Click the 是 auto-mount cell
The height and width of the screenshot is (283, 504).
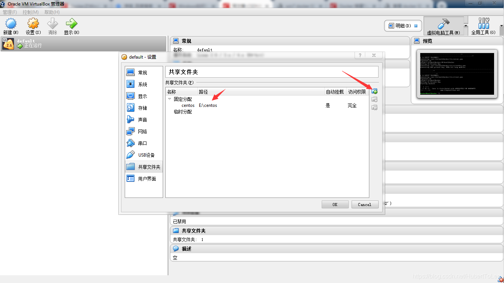point(328,105)
